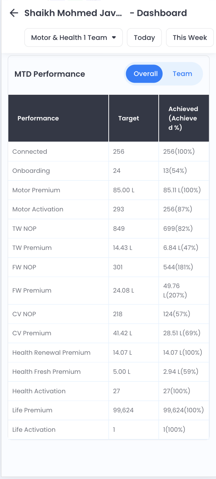Switch to the Overall toggle option
Image resolution: width=216 pixels, height=479 pixels.
(146, 74)
